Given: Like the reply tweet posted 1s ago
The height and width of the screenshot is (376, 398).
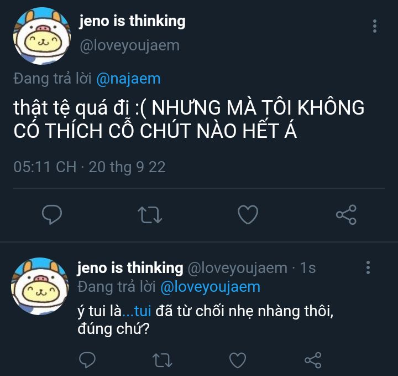Looking at the screenshot, I should click(x=238, y=360).
